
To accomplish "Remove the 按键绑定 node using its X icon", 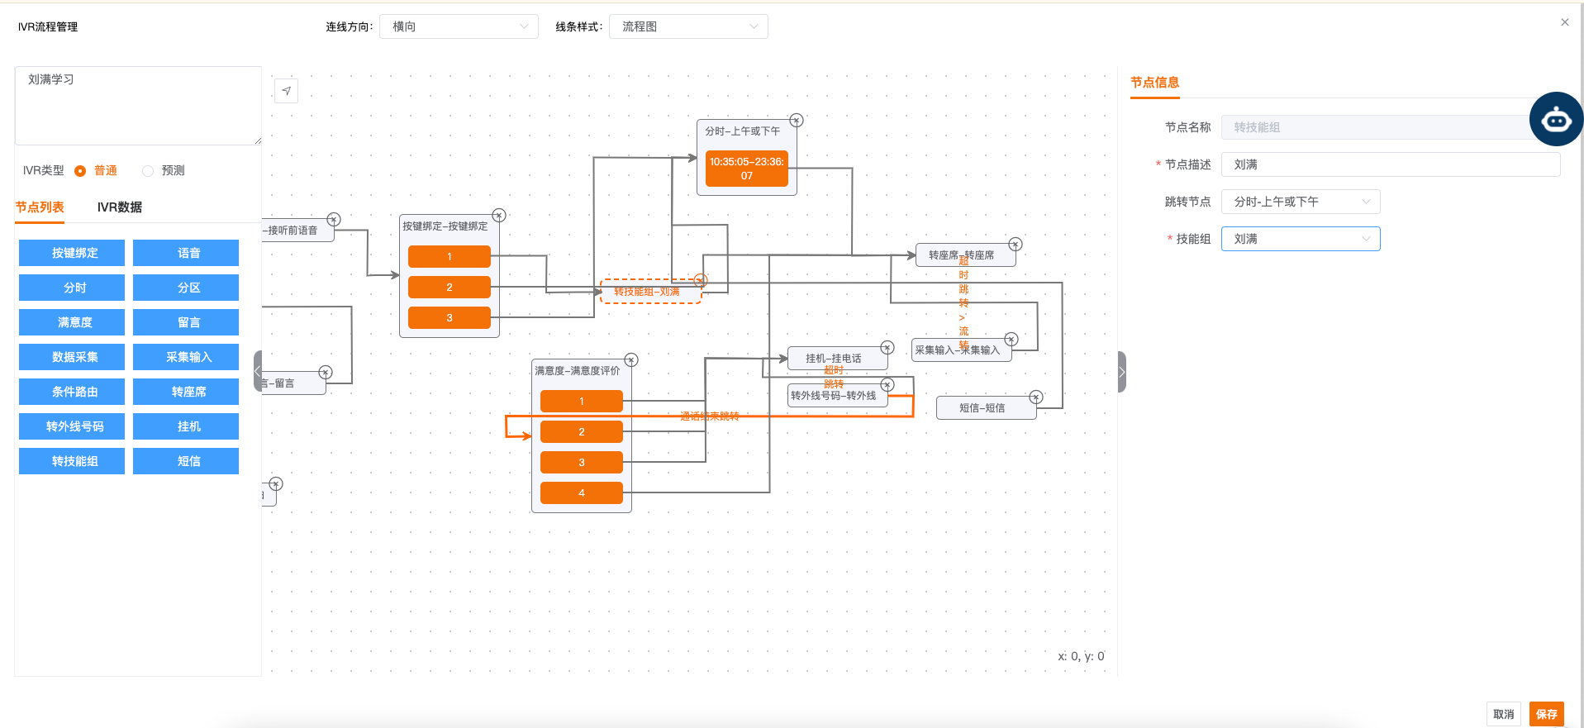I will [x=498, y=216].
